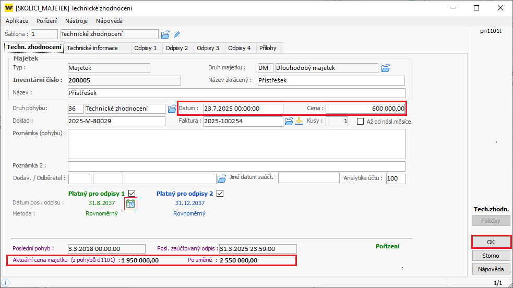Screen dimensions: 513x288
Task: Click the Technické zhodnocení template name field
Action: (109, 34)
